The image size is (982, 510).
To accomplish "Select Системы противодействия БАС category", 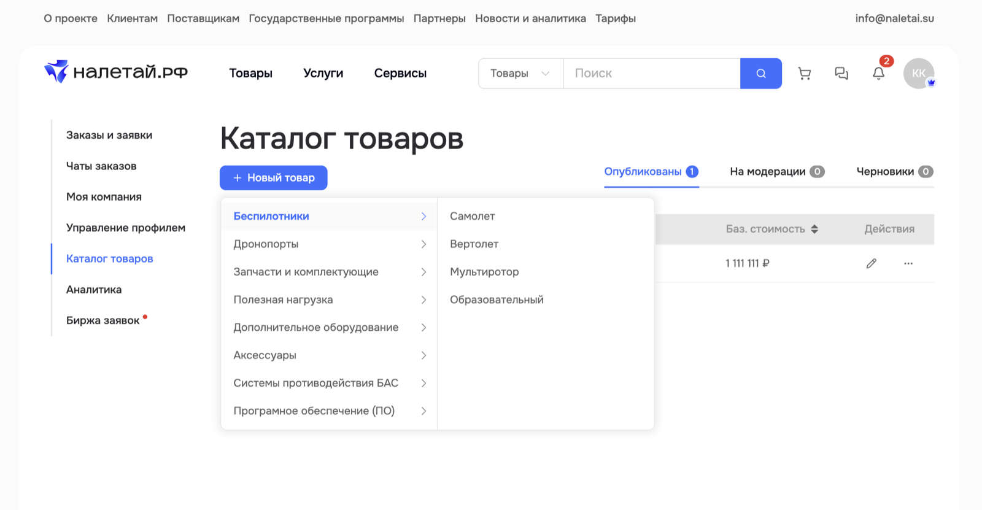I will (329, 383).
